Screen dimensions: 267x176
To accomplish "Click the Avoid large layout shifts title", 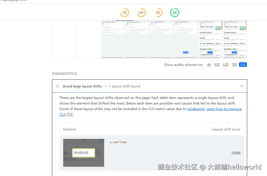I will point(82,86).
